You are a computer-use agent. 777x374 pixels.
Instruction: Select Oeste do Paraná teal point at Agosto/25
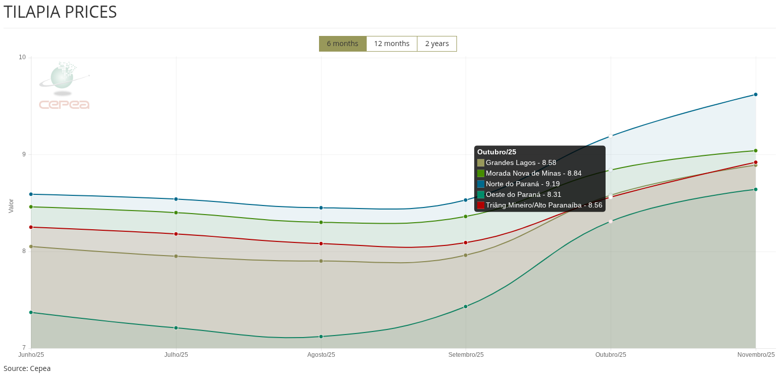(x=321, y=337)
